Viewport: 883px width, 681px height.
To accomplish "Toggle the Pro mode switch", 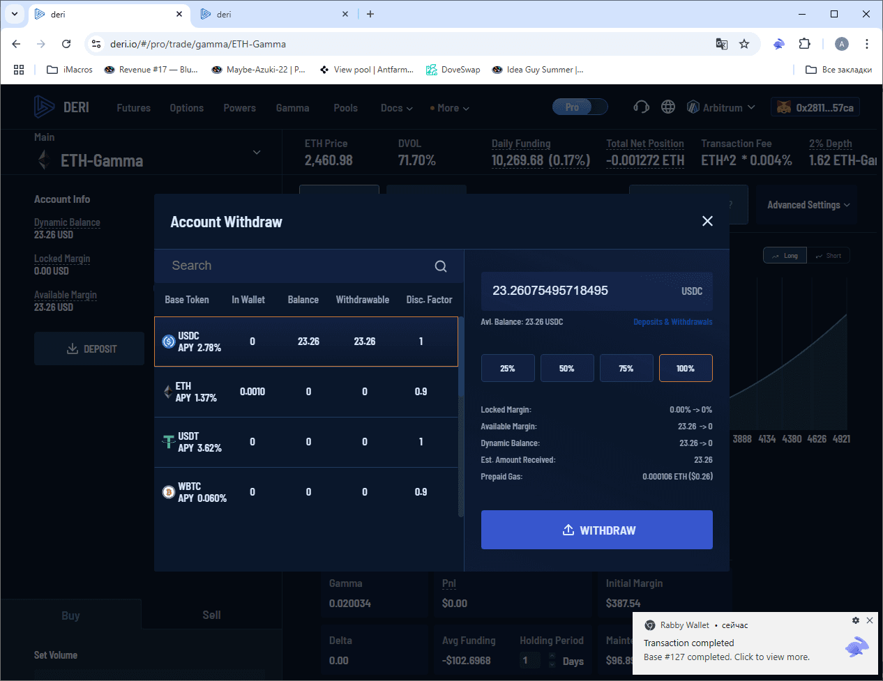I will (x=580, y=107).
